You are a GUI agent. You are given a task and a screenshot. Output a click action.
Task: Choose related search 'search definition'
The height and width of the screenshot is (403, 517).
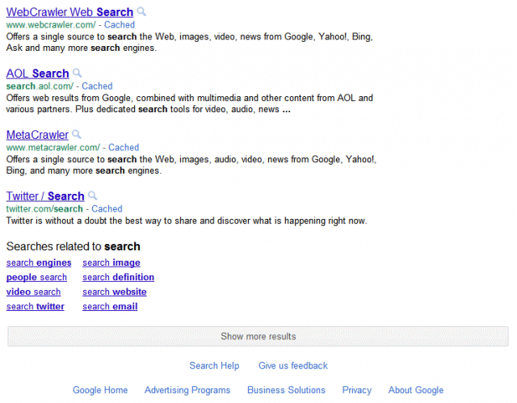(118, 277)
